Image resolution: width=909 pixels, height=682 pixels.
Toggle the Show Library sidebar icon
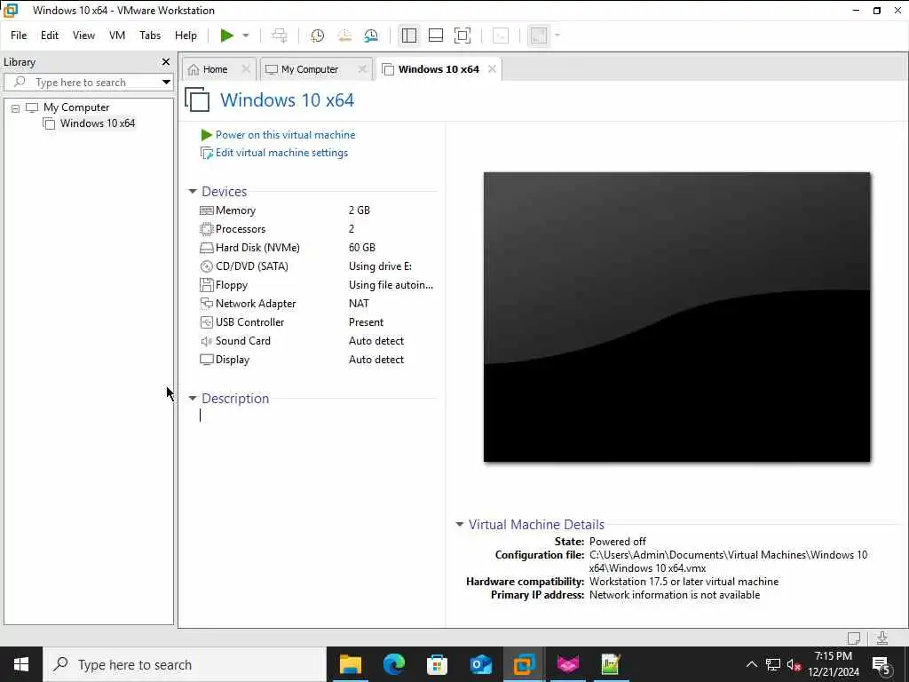[408, 36]
